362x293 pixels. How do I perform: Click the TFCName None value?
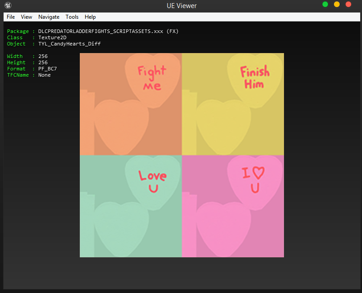coord(44,75)
